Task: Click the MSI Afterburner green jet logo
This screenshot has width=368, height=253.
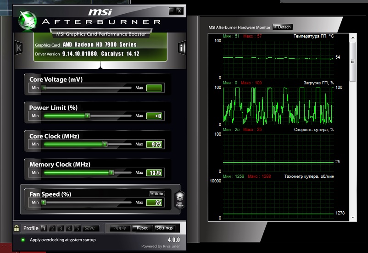Action: tap(28, 21)
